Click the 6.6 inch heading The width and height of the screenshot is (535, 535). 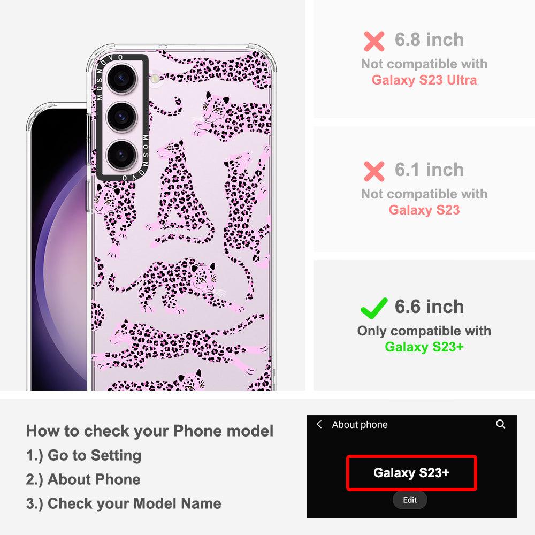[429, 307]
